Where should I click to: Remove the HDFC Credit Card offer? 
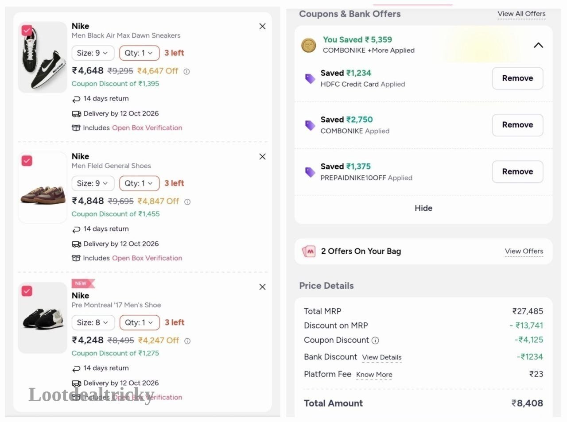[x=517, y=78]
